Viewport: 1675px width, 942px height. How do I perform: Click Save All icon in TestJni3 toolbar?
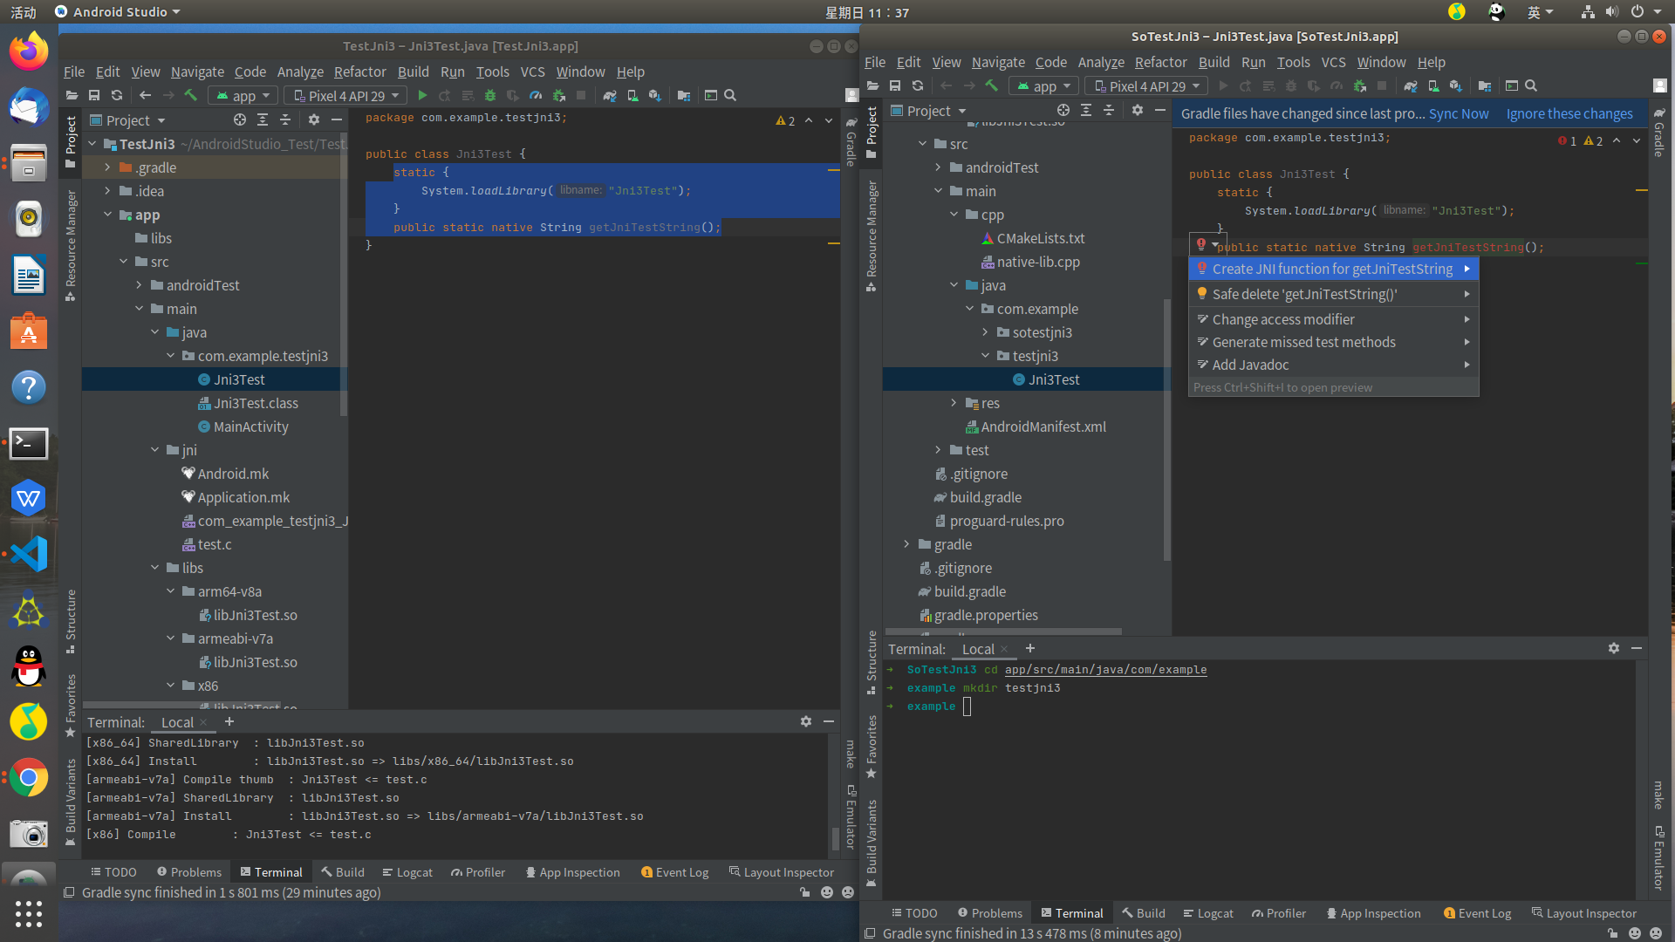click(94, 96)
